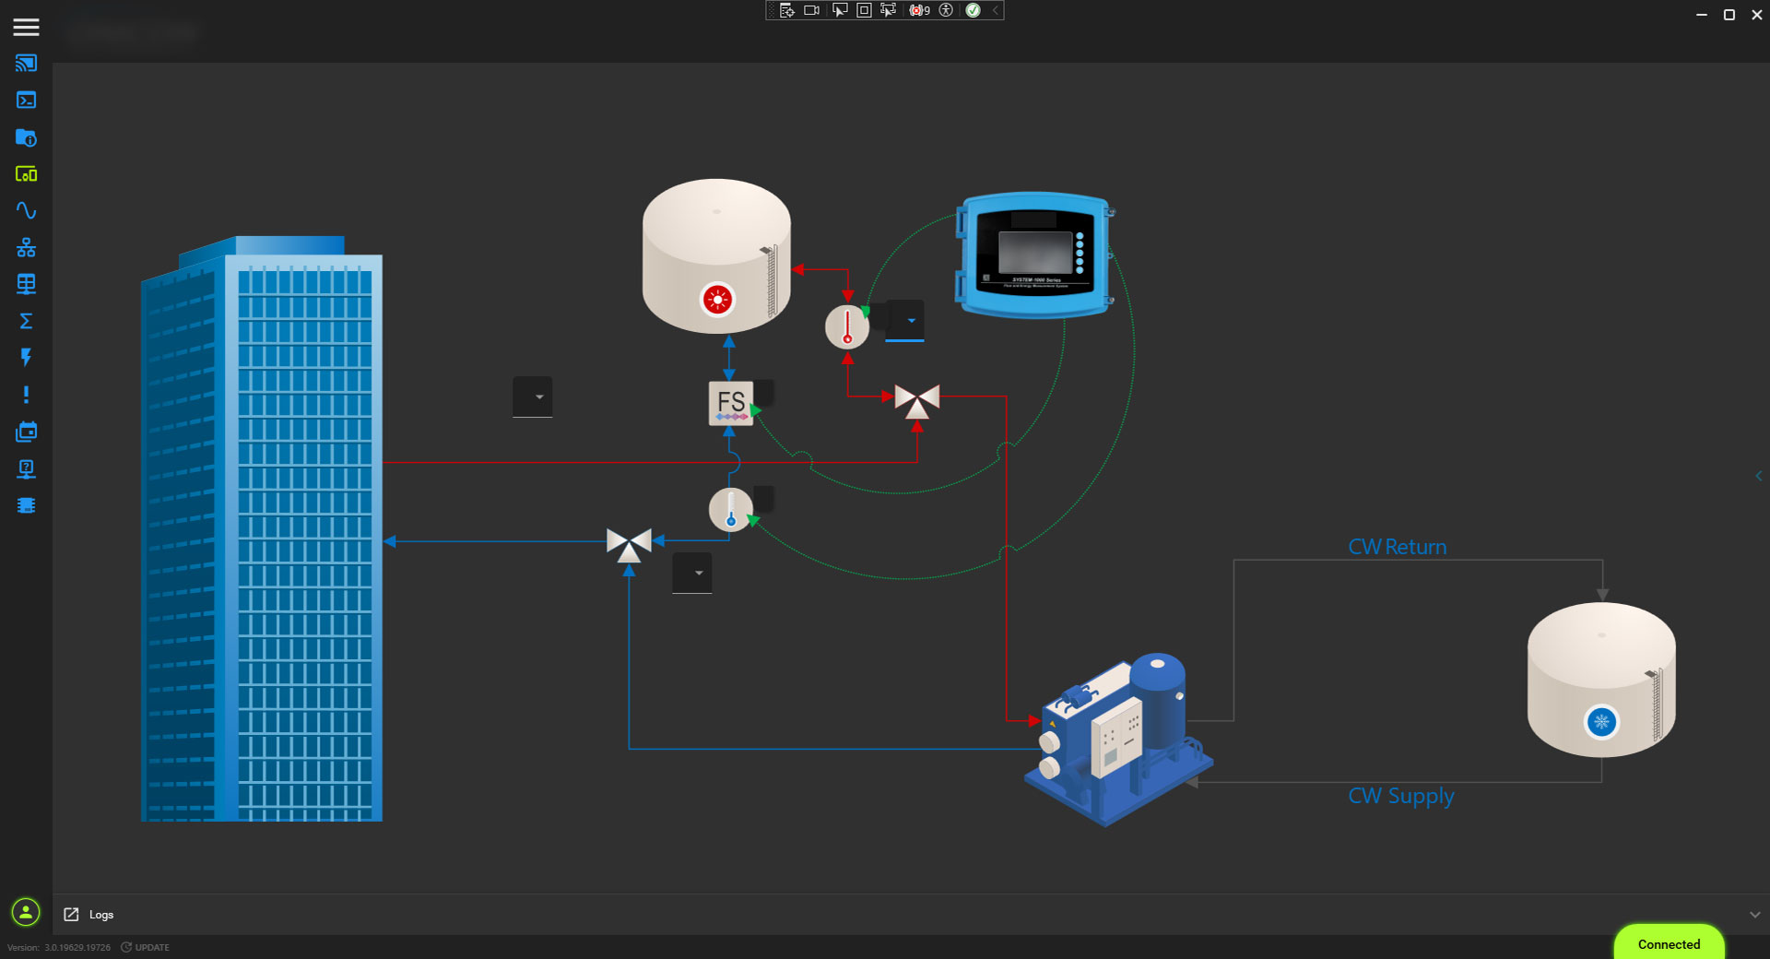Screen dimensions: 1770x959
Task: Open the exclamation alarms sidebar icon
Action: pyautogui.click(x=26, y=395)
